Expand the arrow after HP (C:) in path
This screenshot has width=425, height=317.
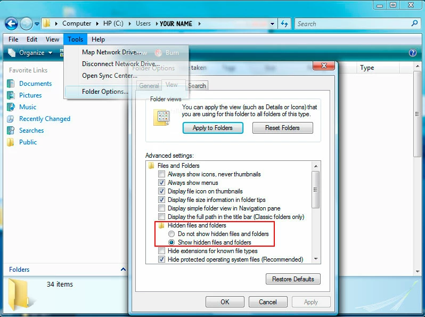[x=130, y=23]
